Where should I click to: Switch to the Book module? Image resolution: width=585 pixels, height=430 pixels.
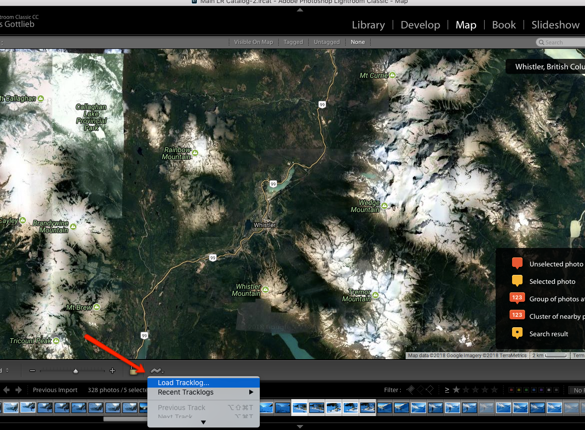coord(504,25)
